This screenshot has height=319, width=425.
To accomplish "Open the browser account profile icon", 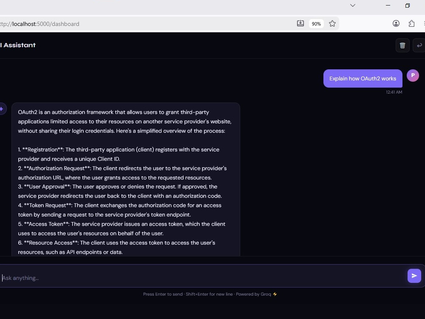I will [396, 23].
